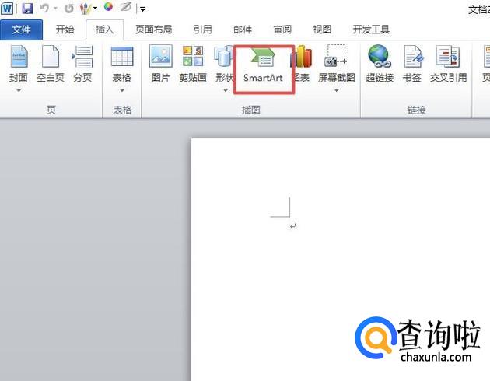This screenshot has width=490, height=381.
Task: Expand the 封面 dropdown arrow
Action: coord(19,90)
